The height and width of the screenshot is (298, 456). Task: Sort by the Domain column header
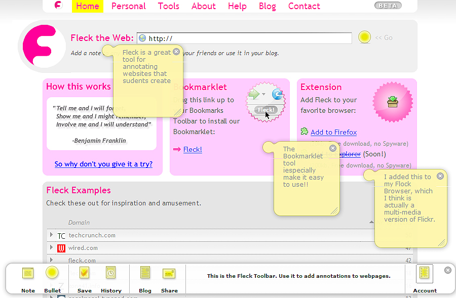[79, 223]
